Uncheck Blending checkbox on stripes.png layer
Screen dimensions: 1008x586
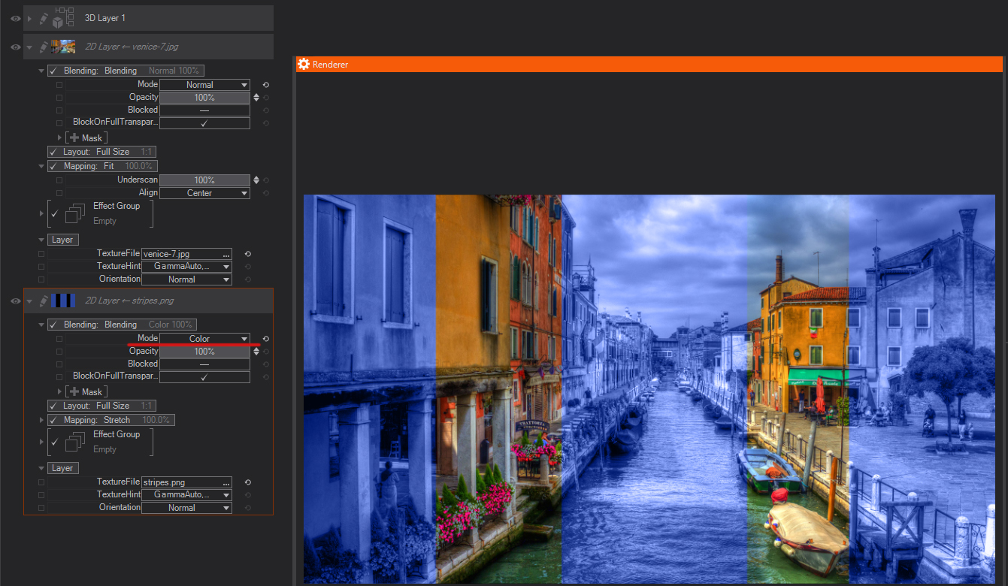click(x=54, y=325)
